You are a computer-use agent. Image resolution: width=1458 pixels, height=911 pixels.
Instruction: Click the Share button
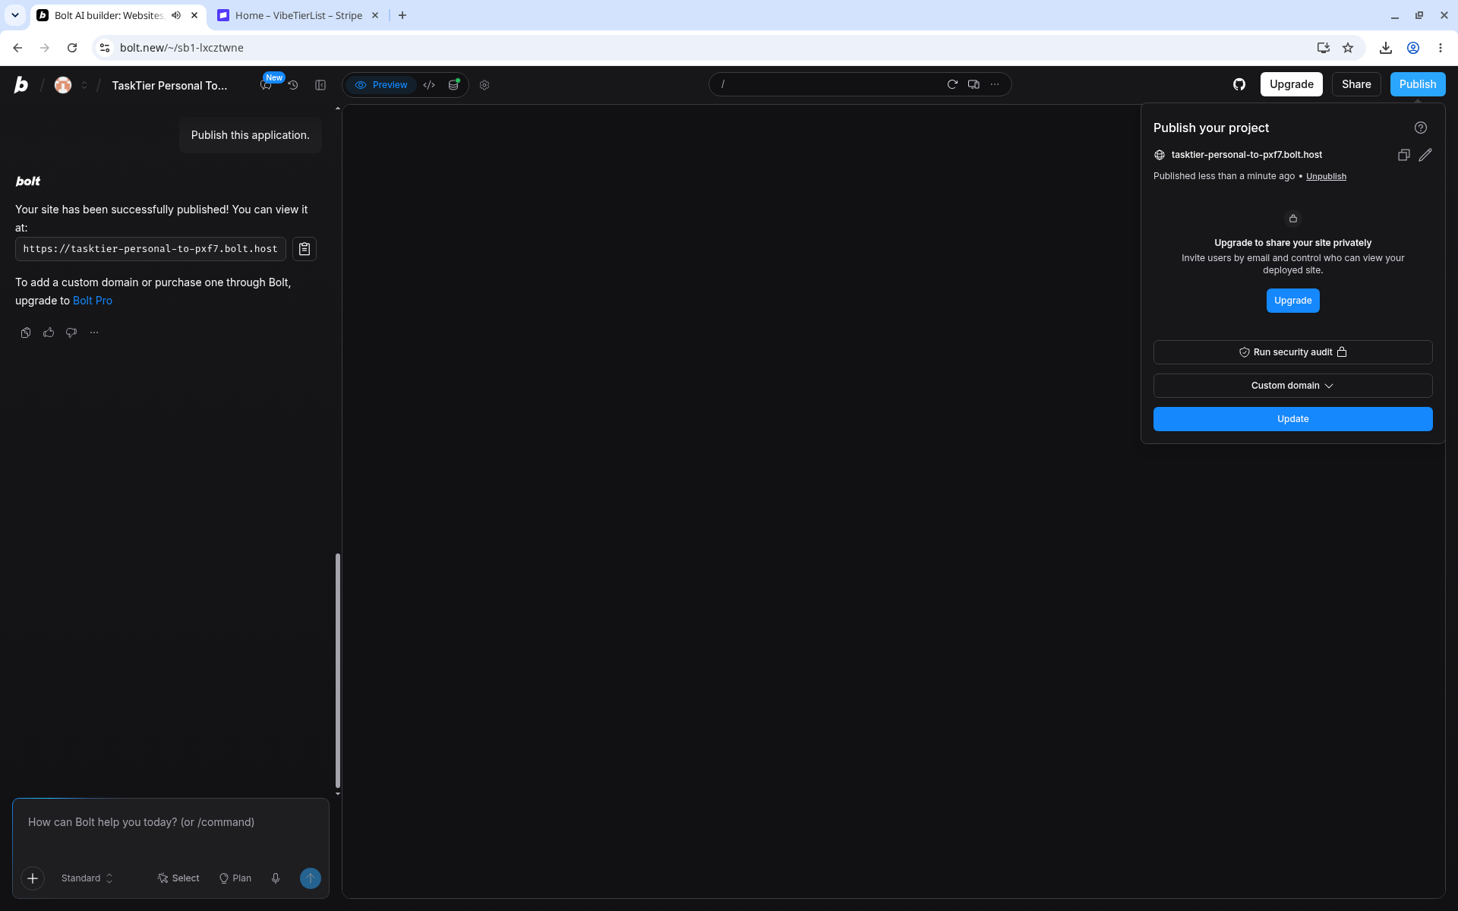point(1355,84)
